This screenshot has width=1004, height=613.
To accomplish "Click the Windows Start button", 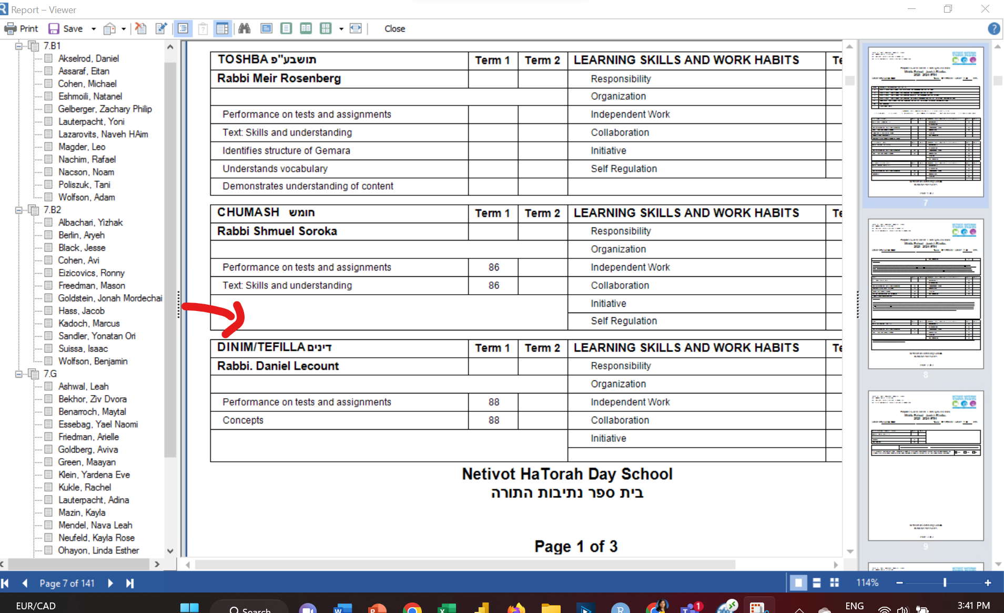I will pyautogui.click(x=189, y=607).
